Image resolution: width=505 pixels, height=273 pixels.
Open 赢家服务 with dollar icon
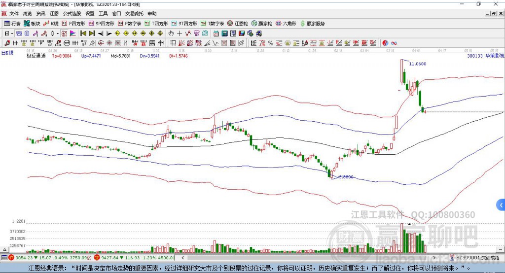pyautogui.click(x=312, y=24)
